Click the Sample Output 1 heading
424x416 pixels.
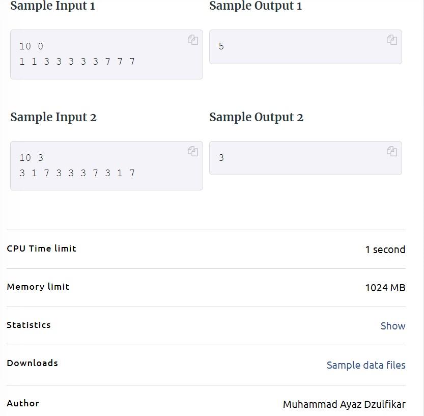coord(256,6)
